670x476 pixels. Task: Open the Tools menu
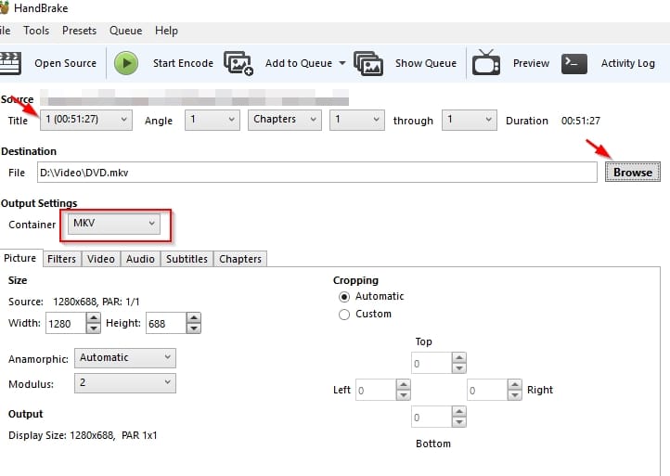coord(36,31)
